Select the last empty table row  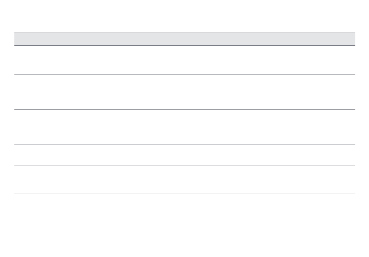[x=184, y=204]
